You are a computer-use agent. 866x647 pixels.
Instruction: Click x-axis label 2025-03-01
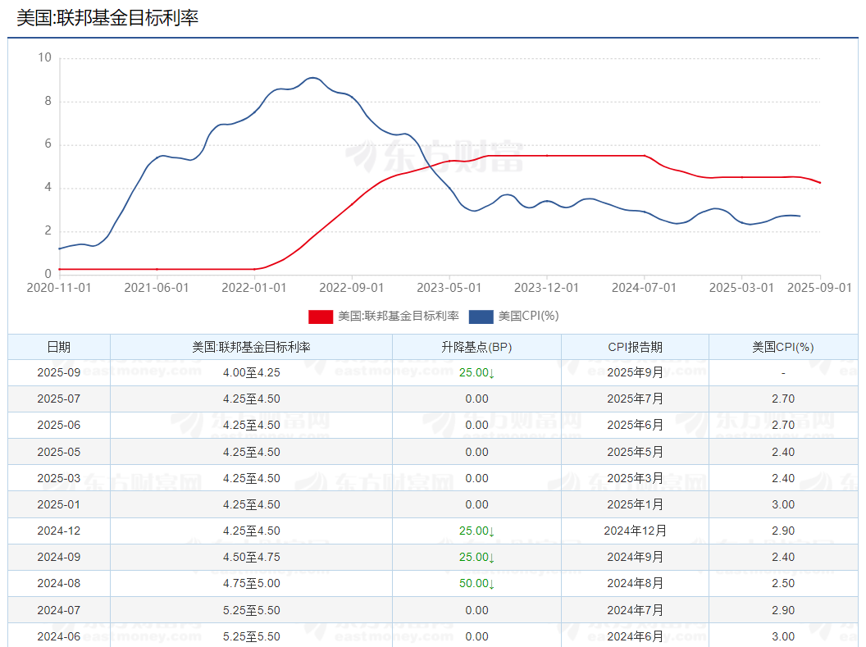741,288
